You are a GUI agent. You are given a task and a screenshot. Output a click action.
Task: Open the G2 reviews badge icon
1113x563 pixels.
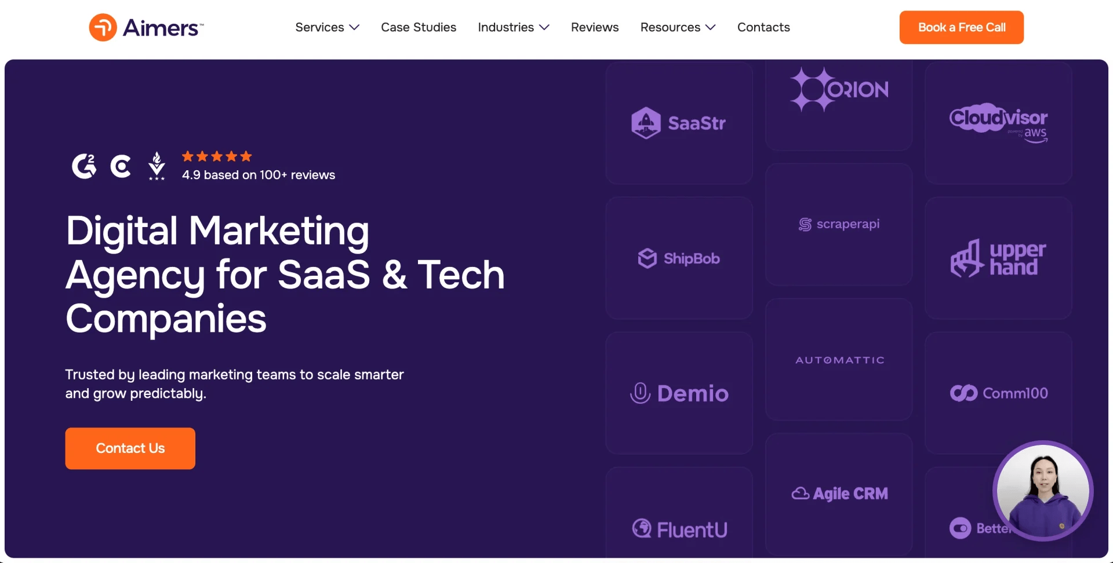pyautogui.click(x=84, y=166)
